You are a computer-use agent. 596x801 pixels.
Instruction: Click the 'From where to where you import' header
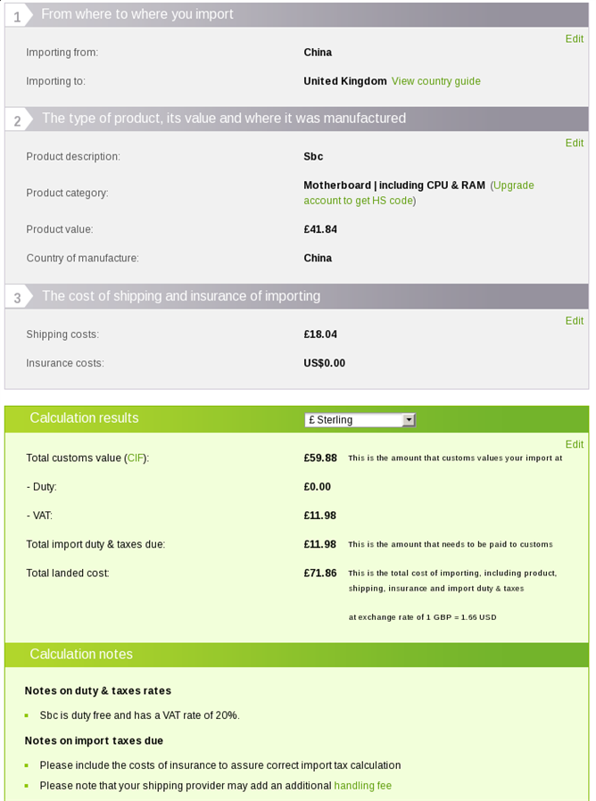[x=137, y=14]
